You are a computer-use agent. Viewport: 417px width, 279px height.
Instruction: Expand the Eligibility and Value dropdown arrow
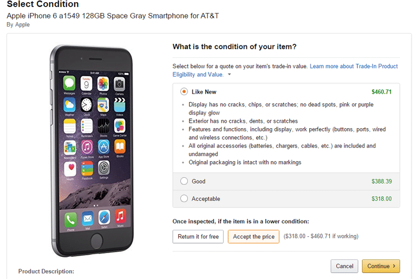[x=229, y=75]
